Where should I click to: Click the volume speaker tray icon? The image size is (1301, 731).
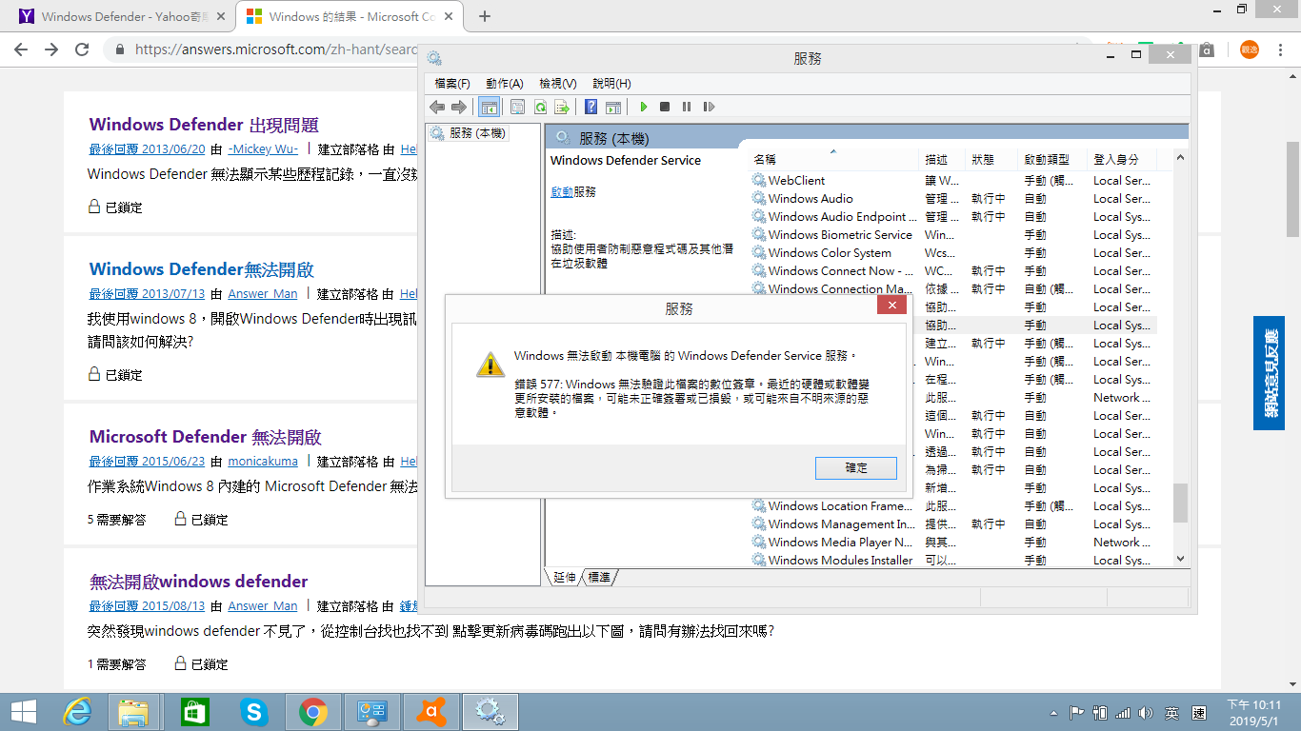tap(1145, 712)
